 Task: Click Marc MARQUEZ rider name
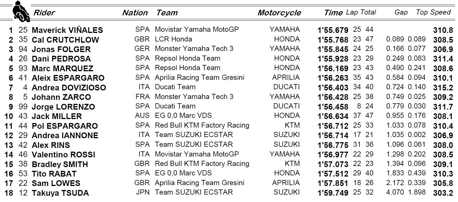62,69
